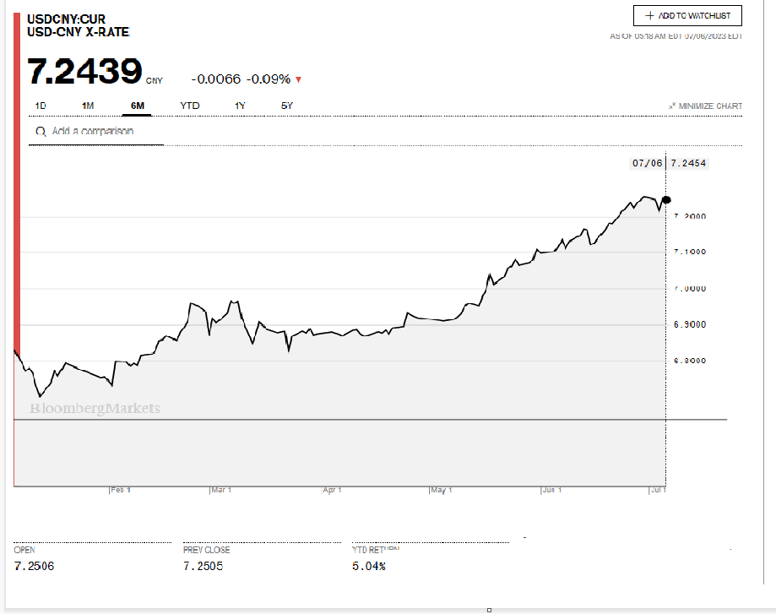This screenshot has height=614, width=776.
Task: Click the 07/06 date label on the chart
Action: click(646, 163)
